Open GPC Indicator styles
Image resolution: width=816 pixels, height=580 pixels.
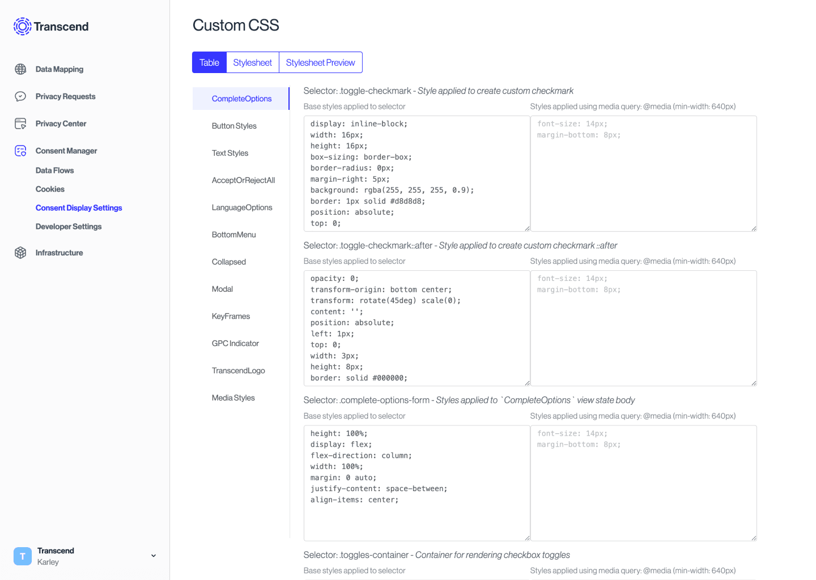(x=236, y=343)
